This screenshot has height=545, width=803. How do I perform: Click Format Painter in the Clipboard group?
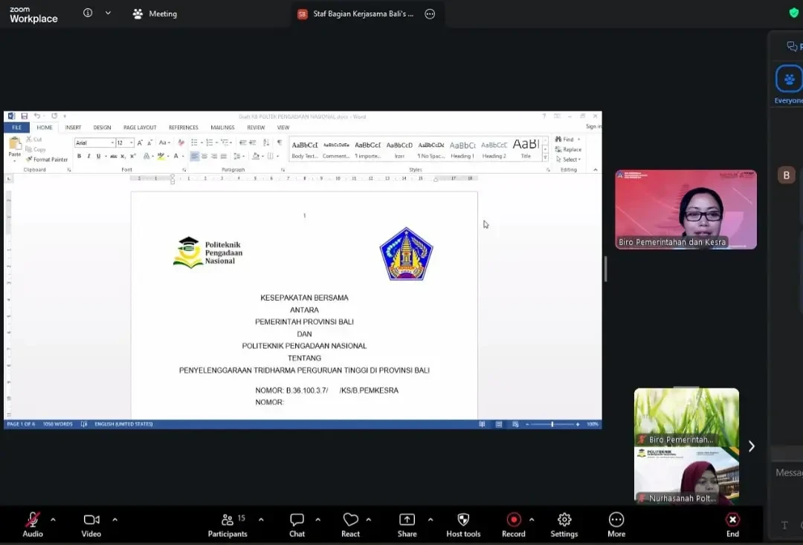pos(47,160)
